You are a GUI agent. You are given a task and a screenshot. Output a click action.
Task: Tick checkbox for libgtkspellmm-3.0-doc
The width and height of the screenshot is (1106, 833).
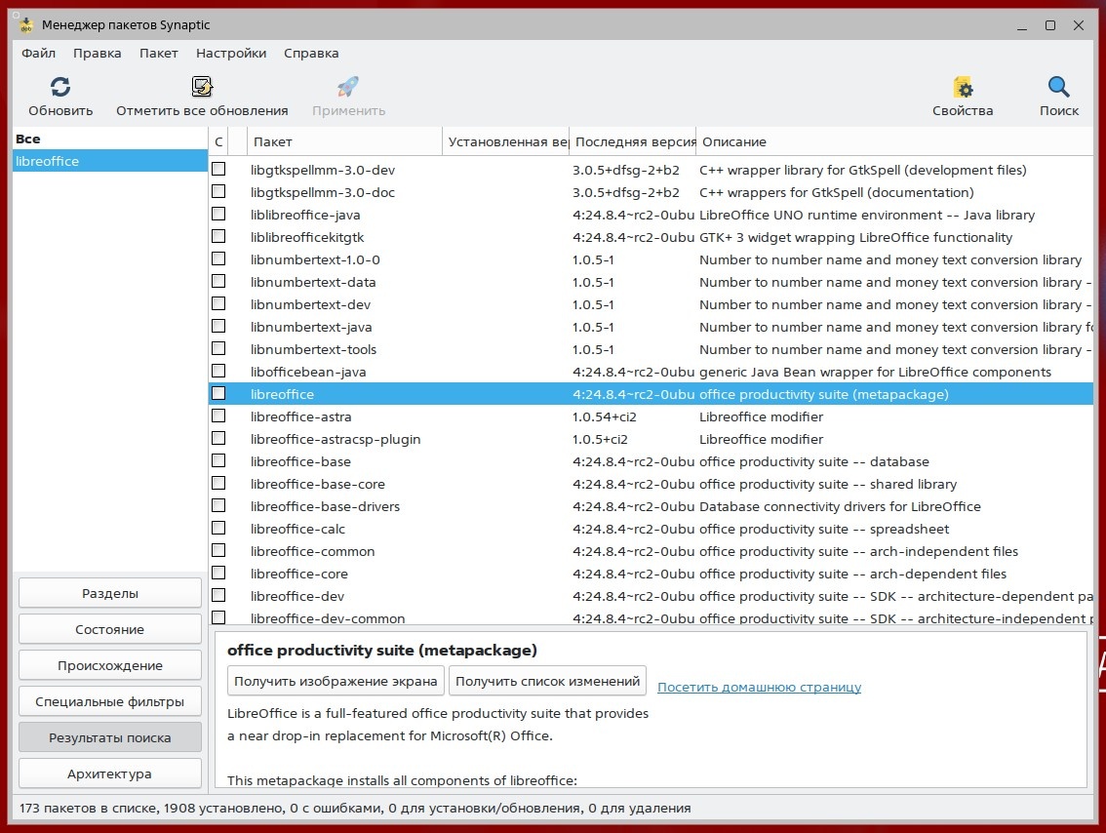click(218, 192)
